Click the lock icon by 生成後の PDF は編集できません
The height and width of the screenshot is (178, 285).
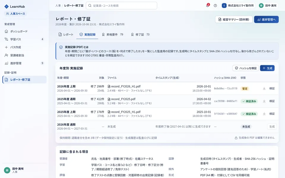tap(236, 138)
